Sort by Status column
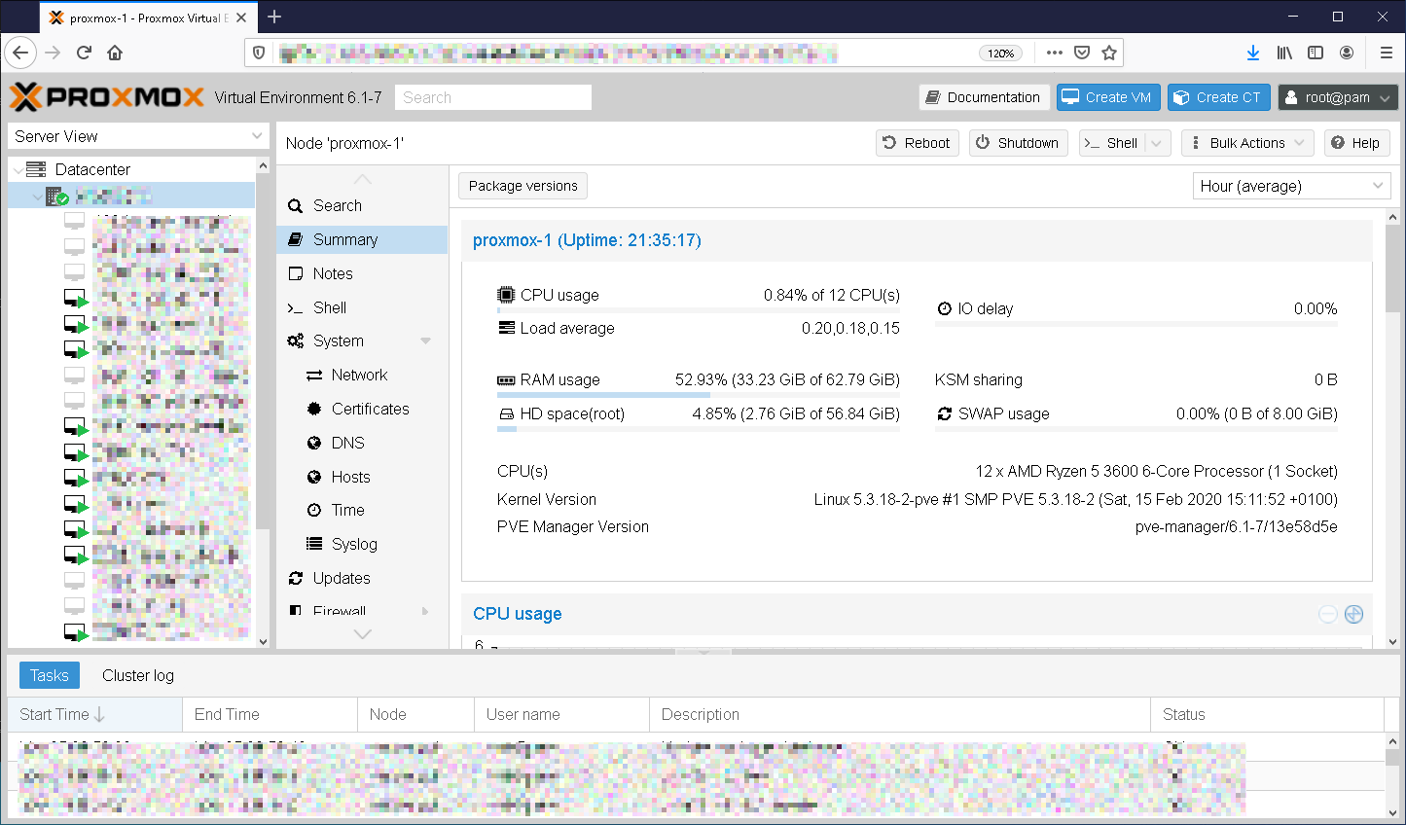 (1267, 714)
